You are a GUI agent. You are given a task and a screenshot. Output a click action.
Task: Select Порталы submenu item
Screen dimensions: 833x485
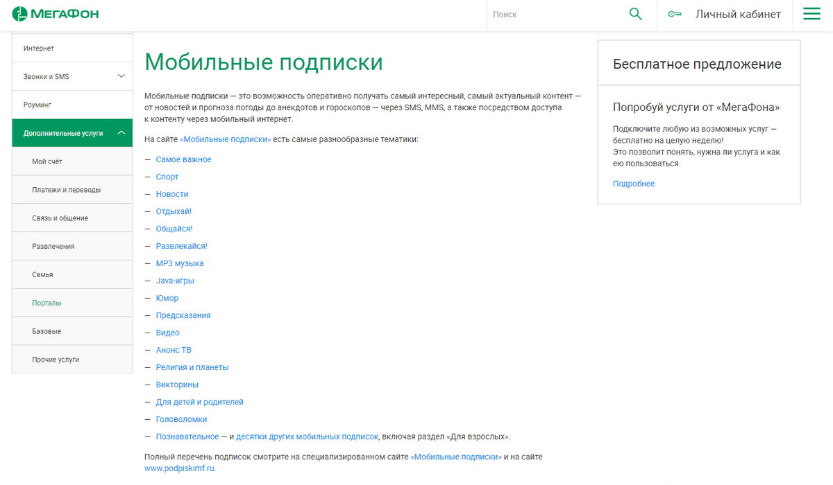[72, 303]
